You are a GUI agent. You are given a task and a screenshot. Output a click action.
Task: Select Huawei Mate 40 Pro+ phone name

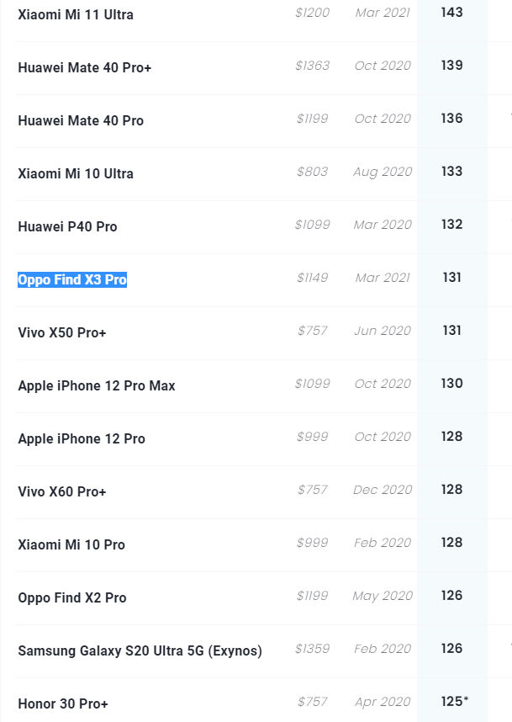(85, 67)
